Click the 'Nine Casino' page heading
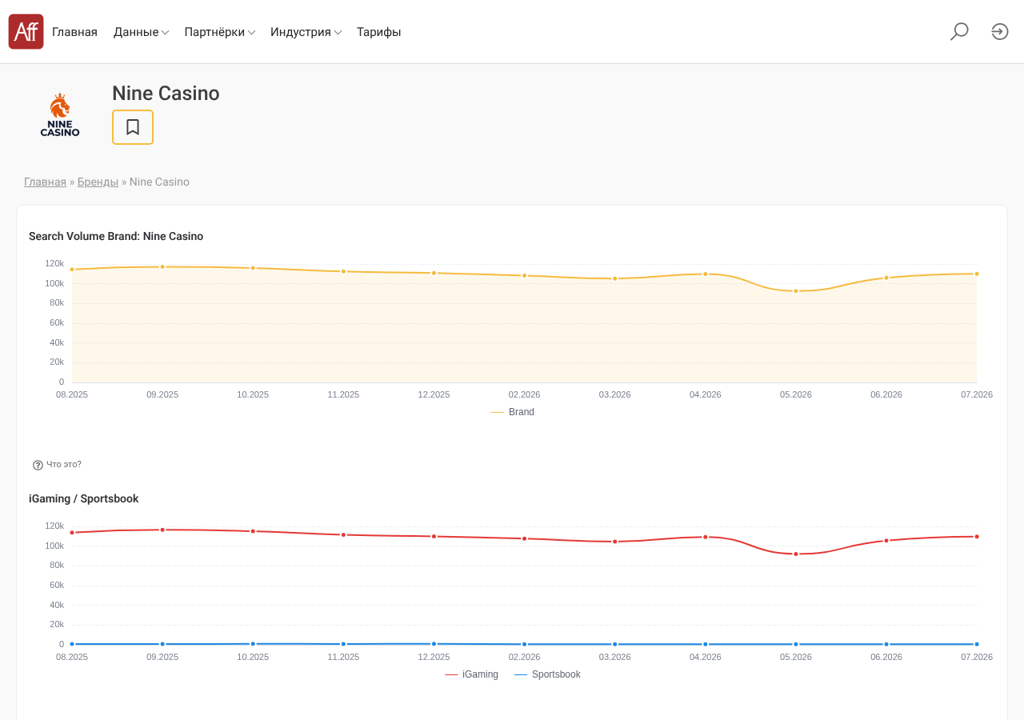This screenshot has width=1024, height=720. coord(166,94)
